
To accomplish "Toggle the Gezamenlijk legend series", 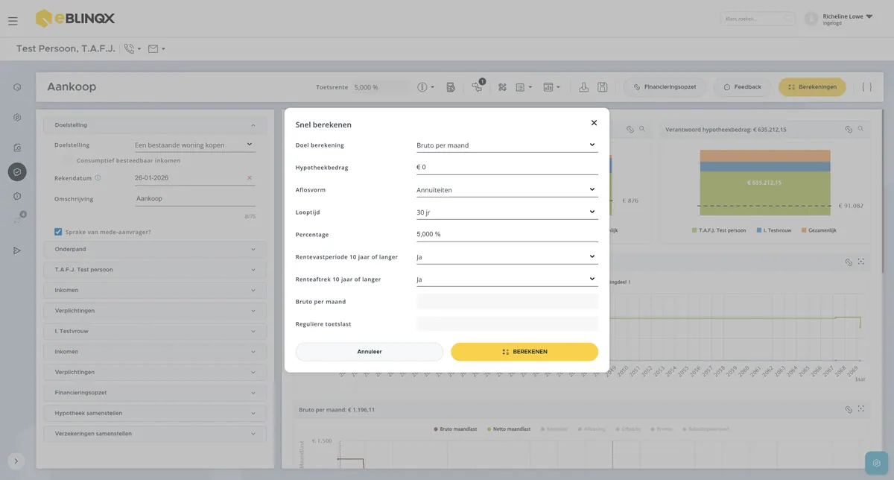I will click(819, 230).
